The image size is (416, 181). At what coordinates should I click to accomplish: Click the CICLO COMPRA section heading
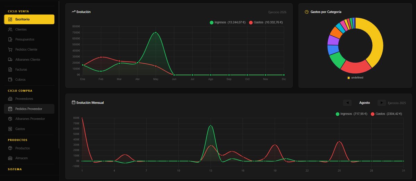(x=20, y=91)
